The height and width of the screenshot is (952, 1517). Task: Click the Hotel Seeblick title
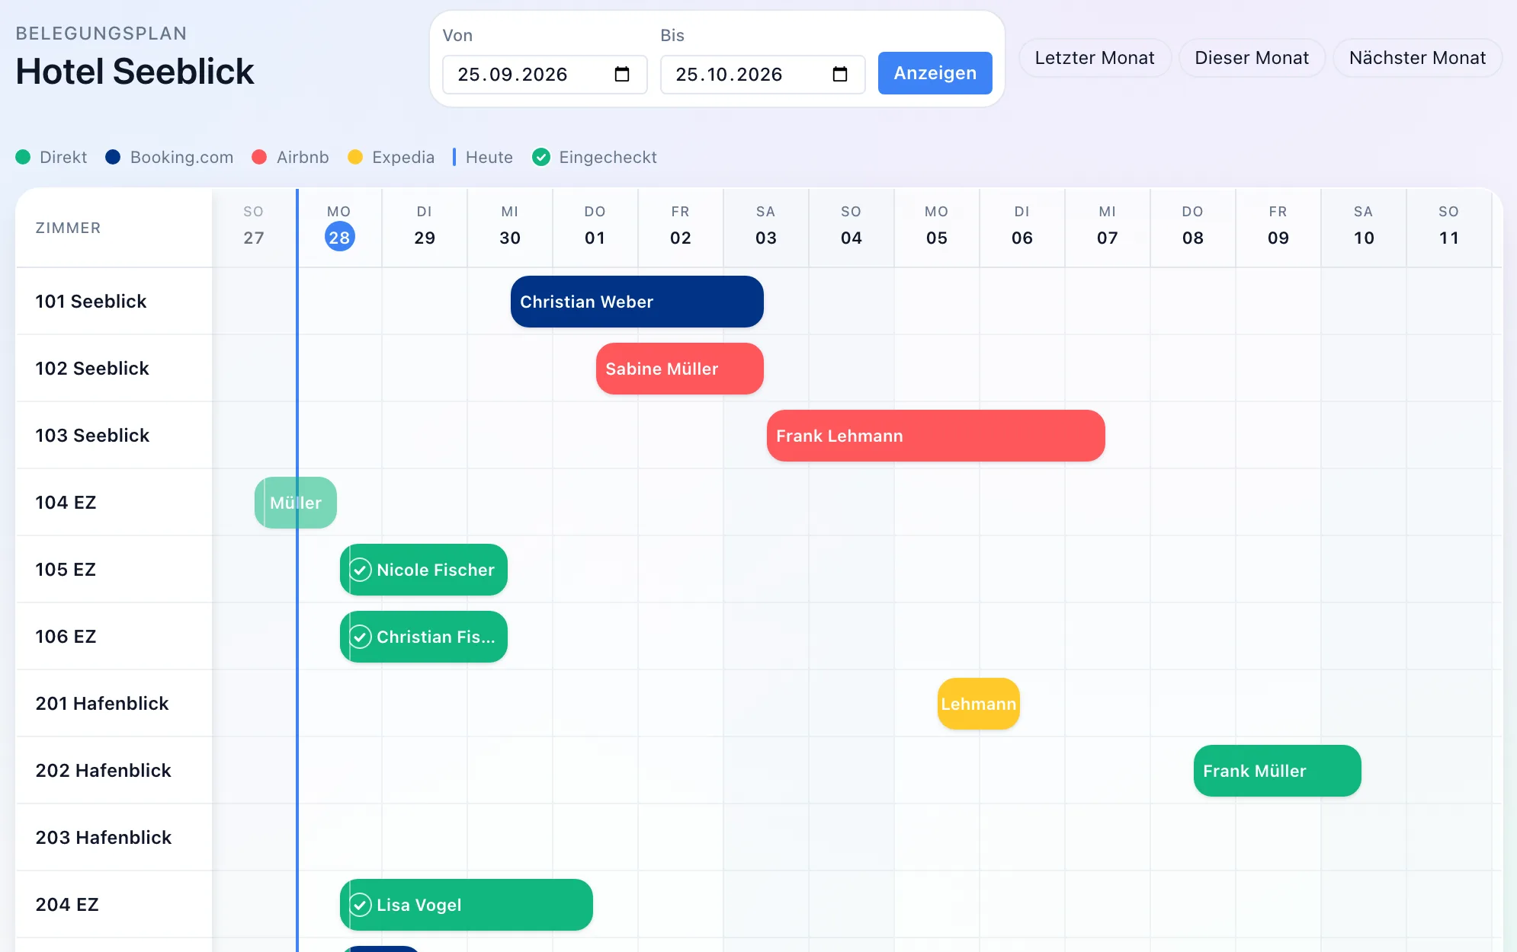(x=135, y=72)
